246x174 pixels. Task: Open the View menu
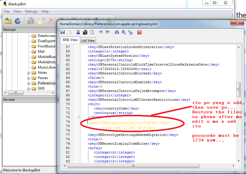(x=17, y=11)
